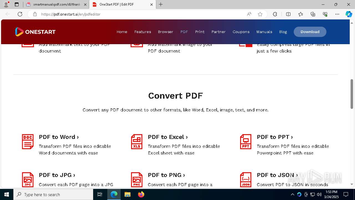Viewport: 355px width, 200px height.
Task: Open Partner in site navigation
Action: (x=219, y=32)
